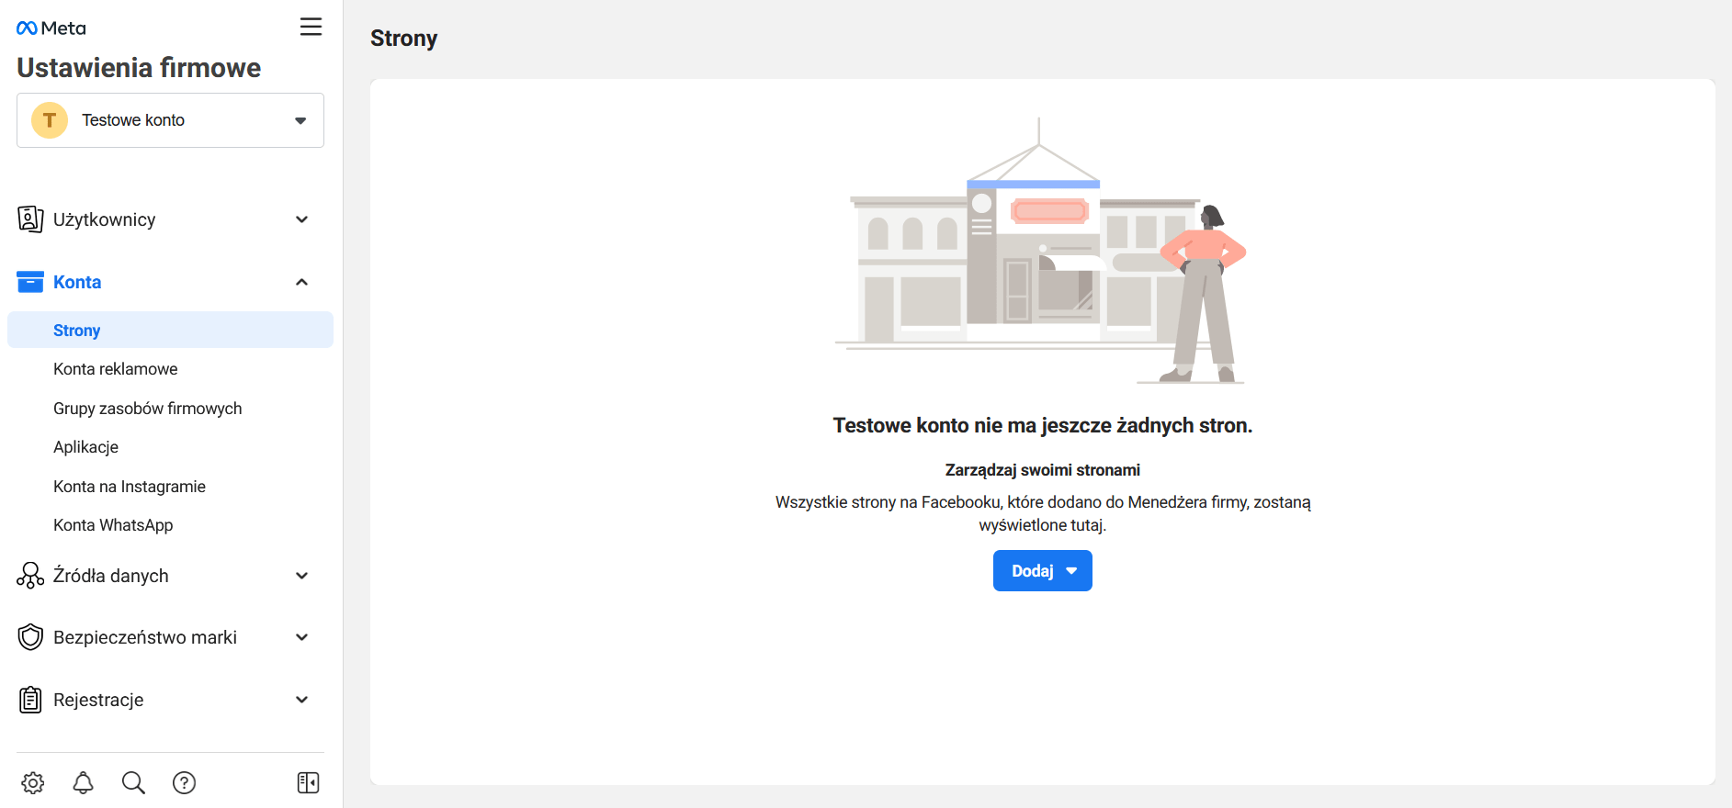
Task: Expand the Użytkownicy section
Action: tap(301, 219)
